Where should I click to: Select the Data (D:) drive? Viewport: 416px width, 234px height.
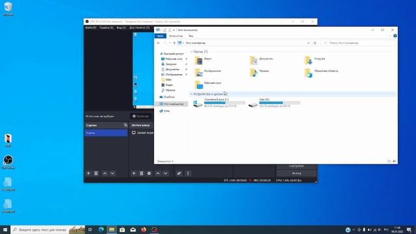click(x=274, y=103)
